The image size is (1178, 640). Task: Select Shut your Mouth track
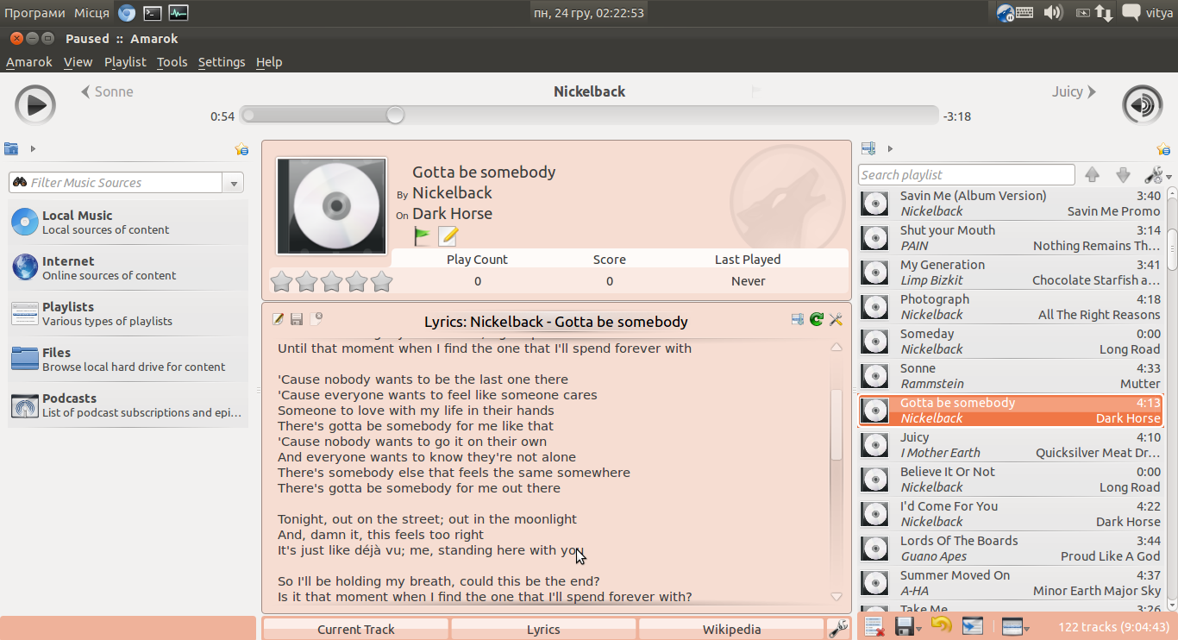tap(1012, 238)
